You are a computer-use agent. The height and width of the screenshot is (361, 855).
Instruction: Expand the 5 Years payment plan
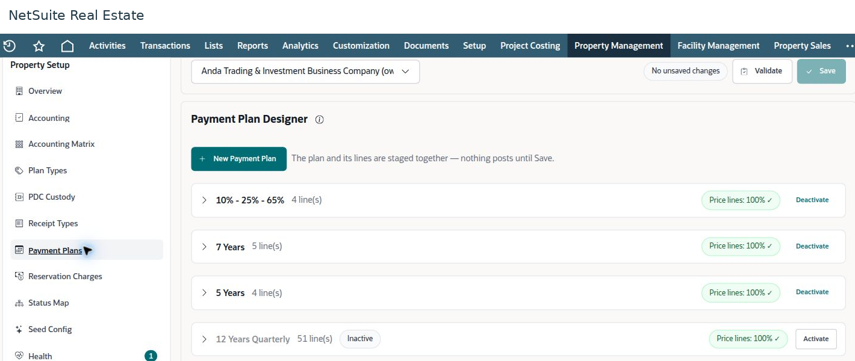204,293
